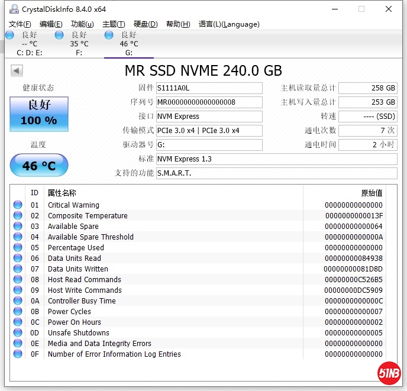Click the previous disk arrow button

(17, 71)
